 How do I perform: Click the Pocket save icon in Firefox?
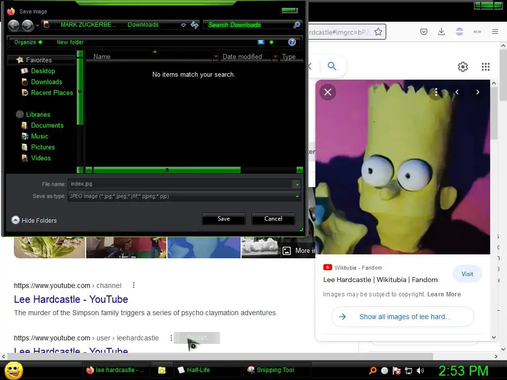424,32
